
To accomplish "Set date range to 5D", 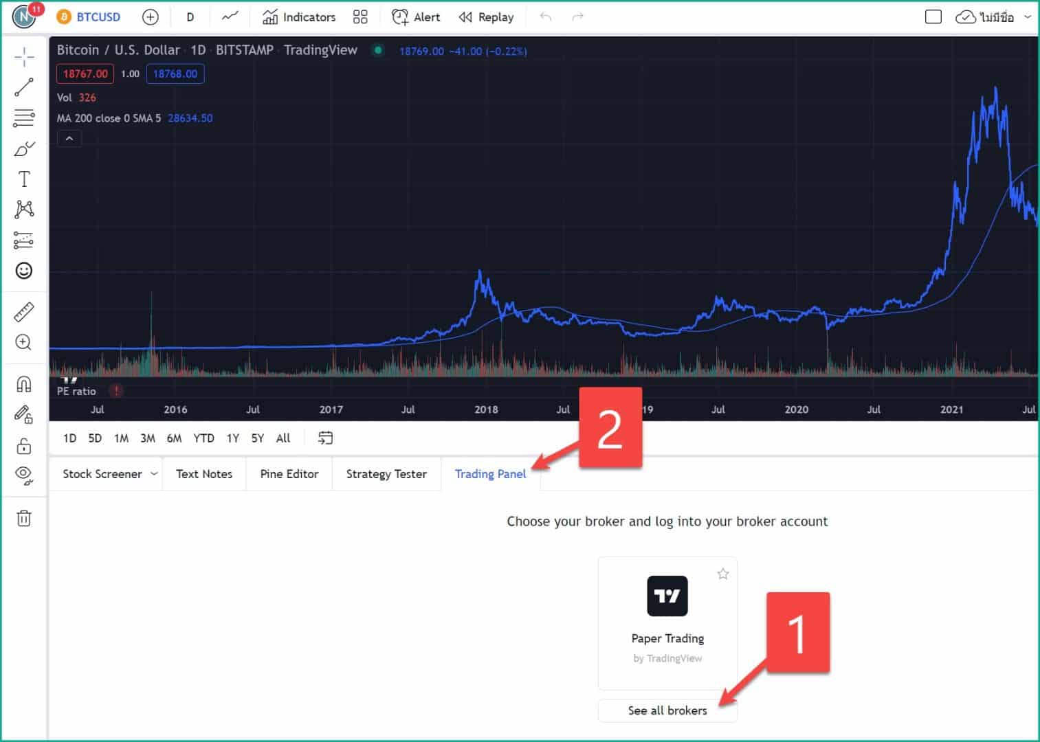I will (x=95, y=438).
